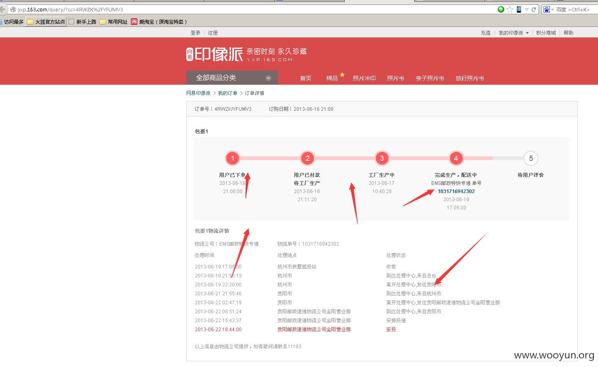
Task: Click the red 2013-06-22 18:44:00 timestamp
Action: (x=218, y=330)
